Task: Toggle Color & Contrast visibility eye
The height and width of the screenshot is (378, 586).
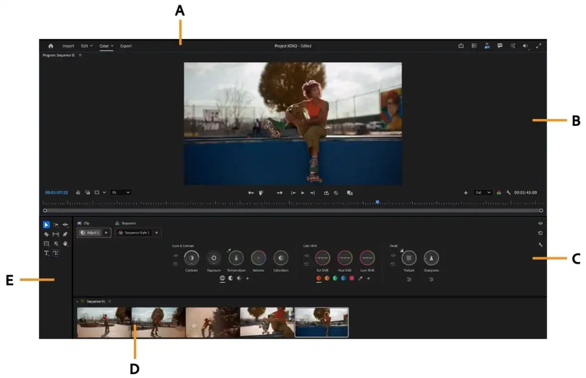Action: click(176, 255)
